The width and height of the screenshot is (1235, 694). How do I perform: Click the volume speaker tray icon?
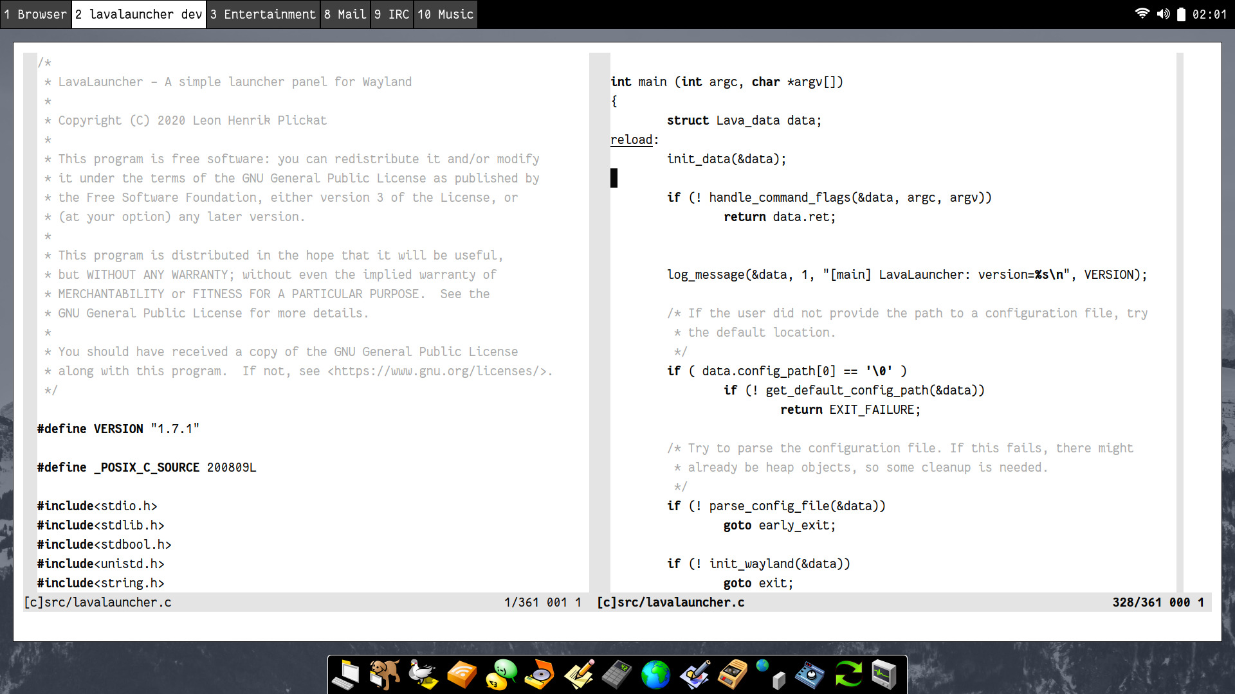[x=1163, y=14]
